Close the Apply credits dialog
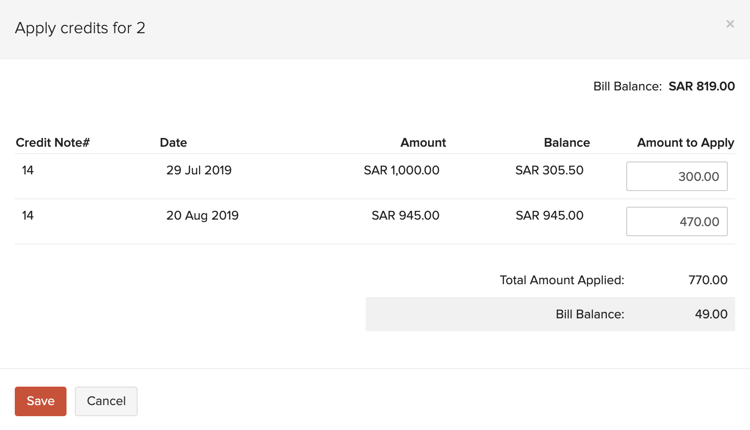The height and width of the screenshot is (430, 750). [730, 24]
